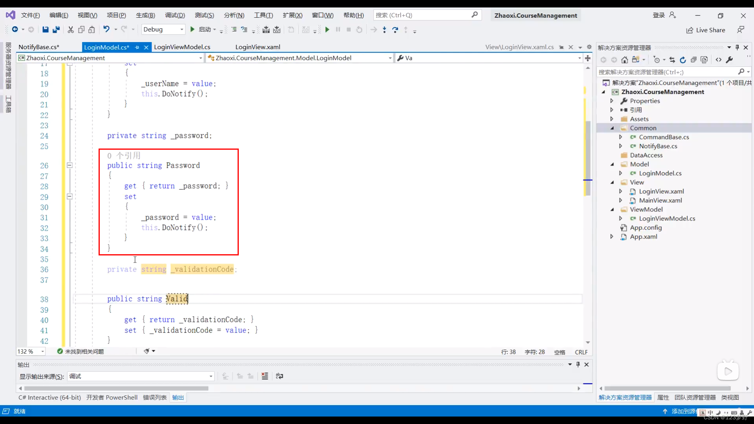This screenshot has width=754, height=424.
Task: Click the Switch Views icon in Solution Explorer
Action: tap(635, 60)
